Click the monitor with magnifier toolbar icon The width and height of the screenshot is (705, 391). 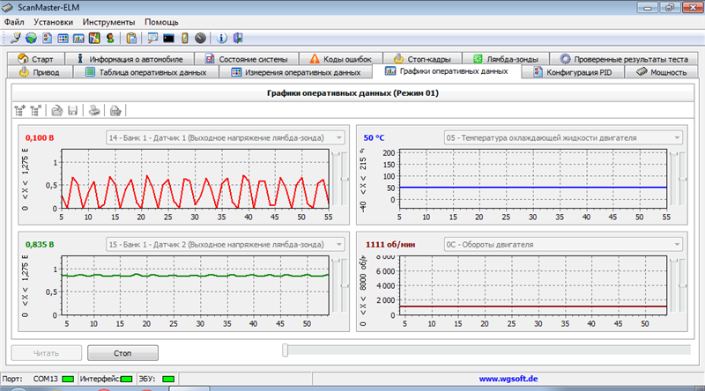pyautogui.click(x=152, y=38)
